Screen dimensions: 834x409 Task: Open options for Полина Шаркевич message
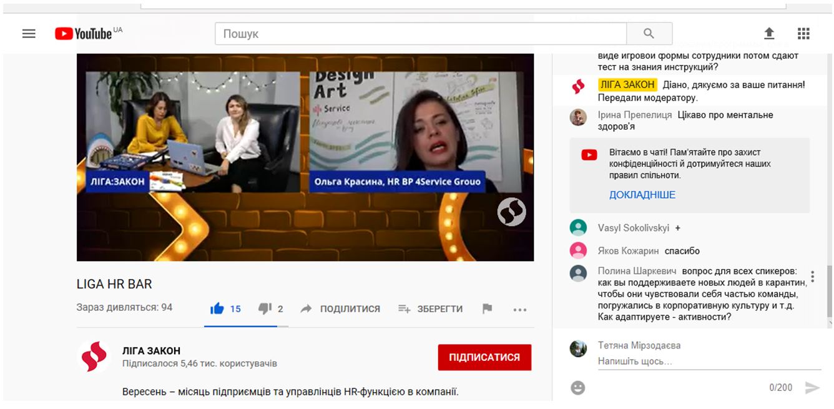click(x=812, y=277)
